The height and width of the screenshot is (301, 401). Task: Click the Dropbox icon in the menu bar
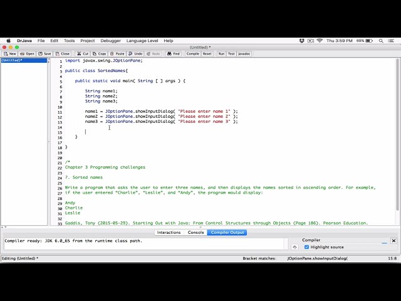point(302,41)
